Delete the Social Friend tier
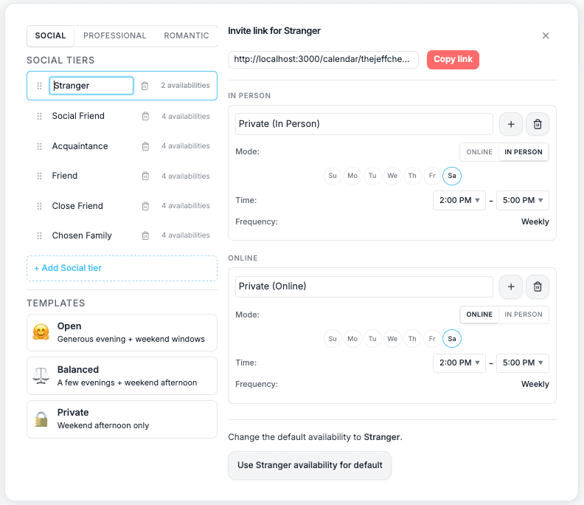Screen dimensions: 584x505 click(145, 117)
